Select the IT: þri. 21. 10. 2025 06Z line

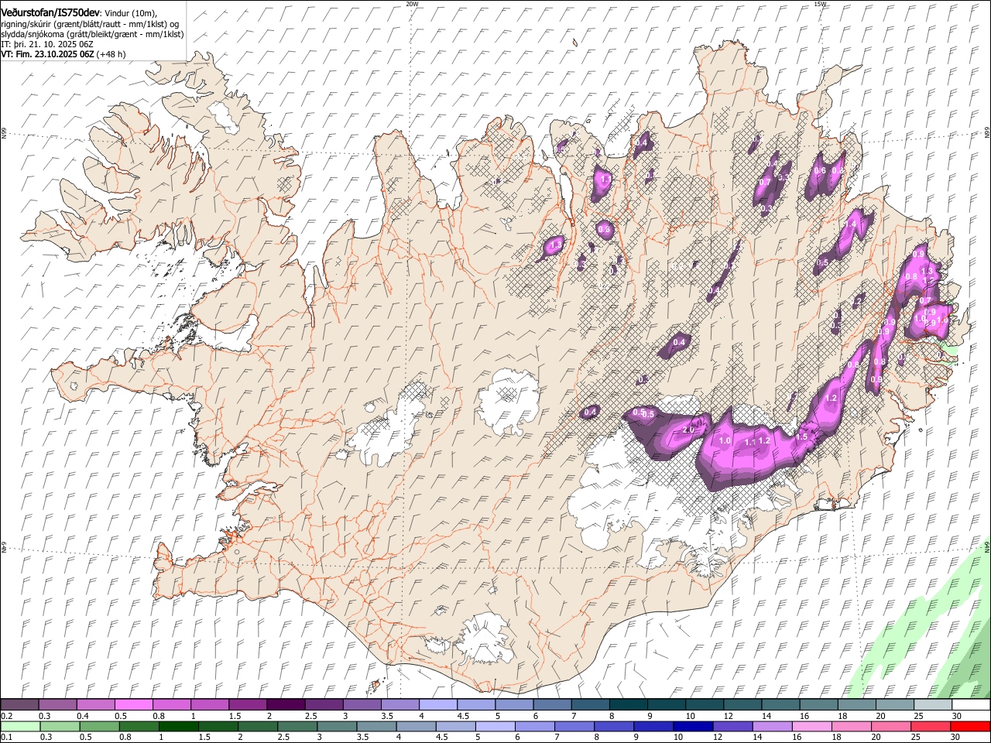(x=46, y=44)
